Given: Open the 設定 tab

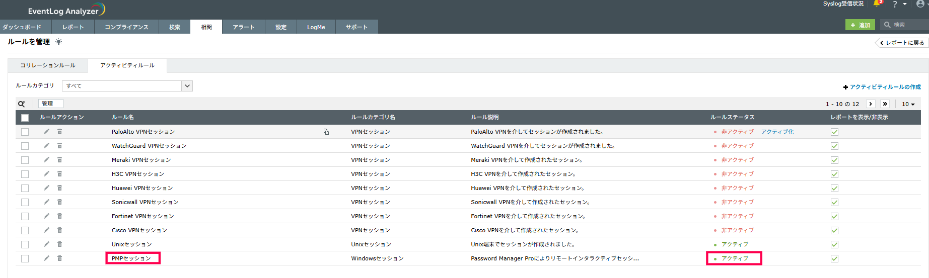Looking at the screenshot, I should pyautogui.click(x=281, y=27).
